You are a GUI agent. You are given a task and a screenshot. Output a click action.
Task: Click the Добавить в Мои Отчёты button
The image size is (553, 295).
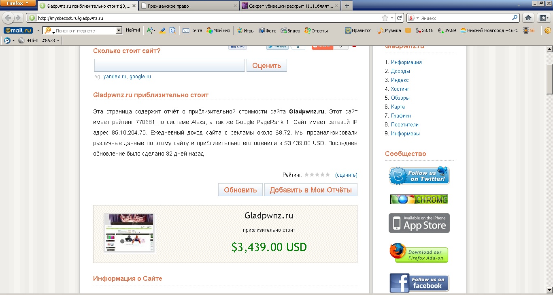tap(311, 190)
